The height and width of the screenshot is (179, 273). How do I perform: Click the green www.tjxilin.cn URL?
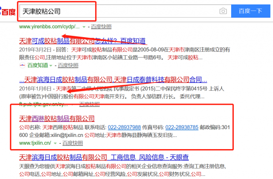tap(35, 143)
